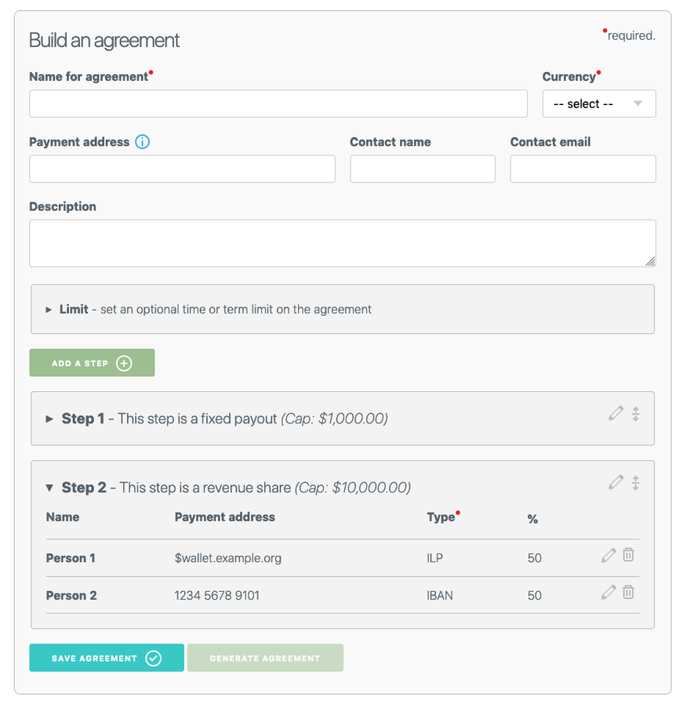690x704 pixels.
Task: Click the Save Agreement button
Action: (107, 659)
